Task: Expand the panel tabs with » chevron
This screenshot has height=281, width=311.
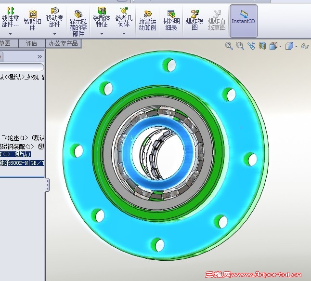Action: pyautogui.click(x=39, y=57)
